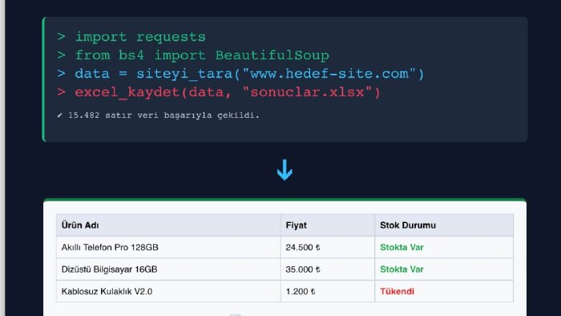Screen dimensions: 561x316
Task: Click the 'from bs4 import BeautifulSoup' line
Action: tap(193, 55)
